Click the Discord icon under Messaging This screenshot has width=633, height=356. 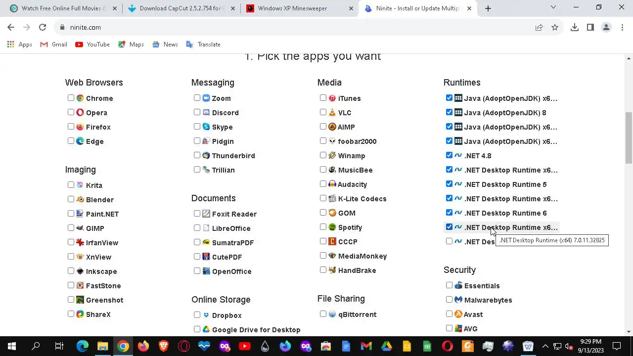[x=206, y=112]
